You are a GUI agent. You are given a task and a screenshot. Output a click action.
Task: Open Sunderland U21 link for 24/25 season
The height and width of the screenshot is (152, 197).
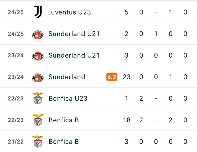pyautogui.click(x=74, y=34)
